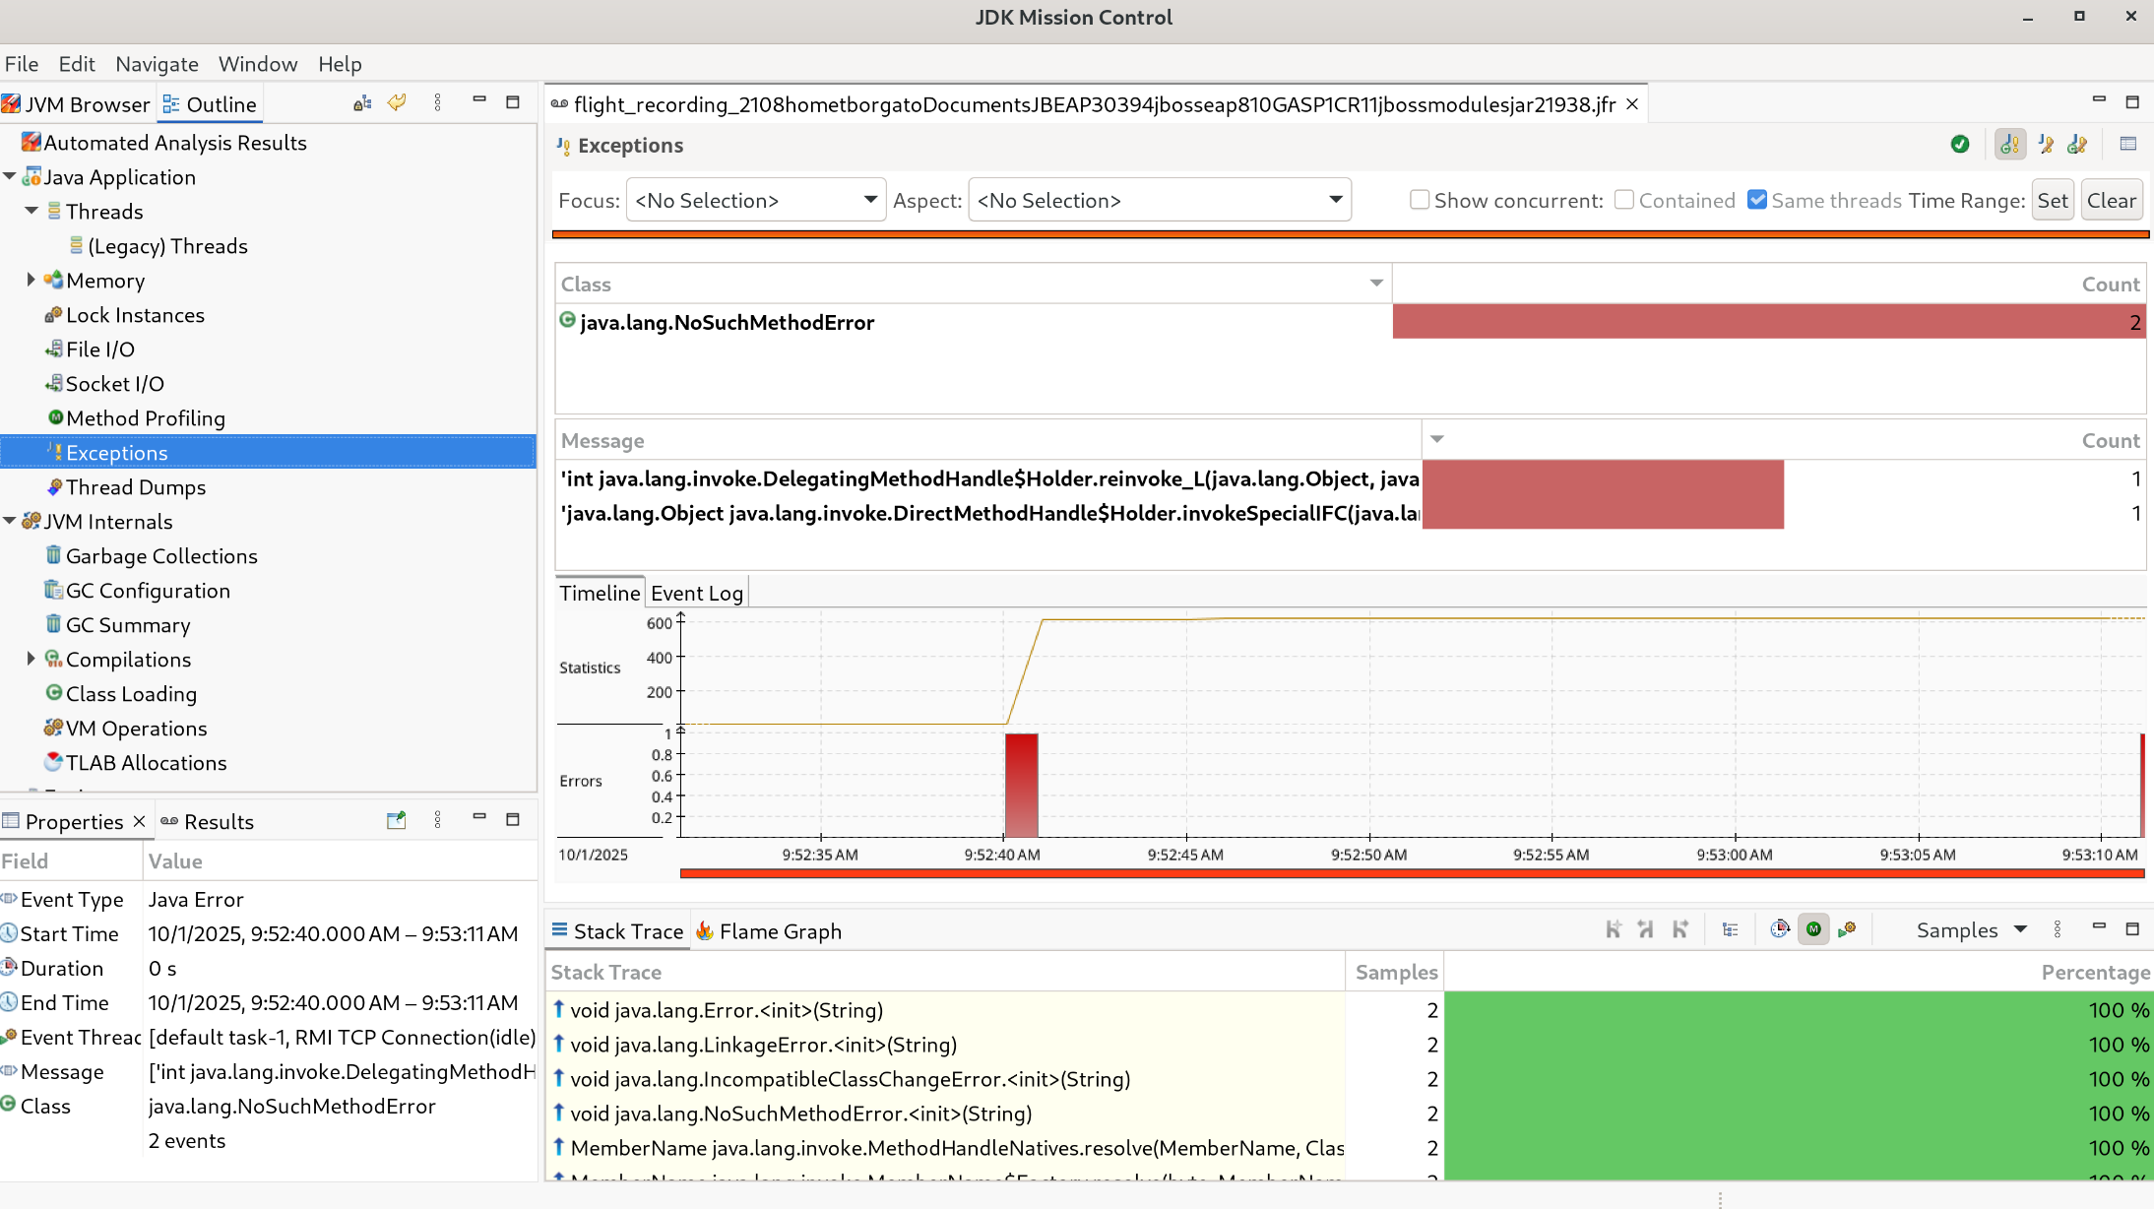Click the Set time range button

[x=2053, y=200]
